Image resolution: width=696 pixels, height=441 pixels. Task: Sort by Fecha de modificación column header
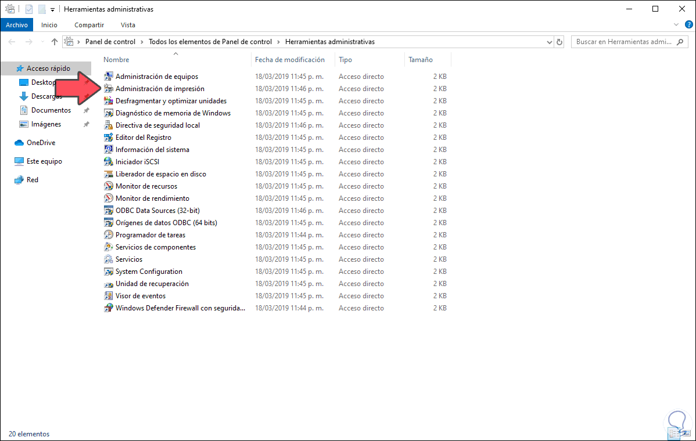289,59
